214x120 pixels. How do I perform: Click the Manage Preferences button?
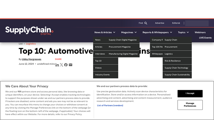(190, 105)
